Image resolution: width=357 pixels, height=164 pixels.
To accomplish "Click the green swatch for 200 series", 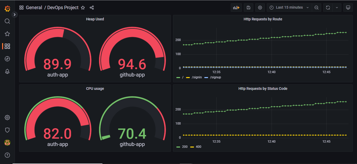I will click(x=179, y=147).
